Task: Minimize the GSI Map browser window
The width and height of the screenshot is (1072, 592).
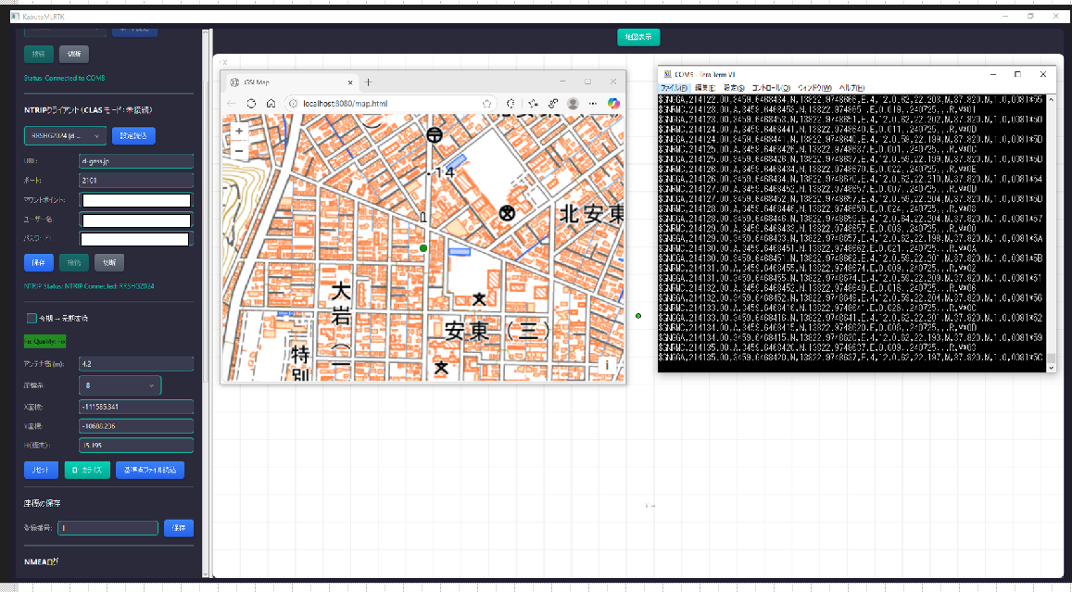Action: point(562,82)
